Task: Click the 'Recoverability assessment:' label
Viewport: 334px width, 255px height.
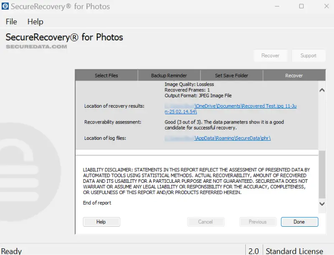Action: click(x=113, y=122)
